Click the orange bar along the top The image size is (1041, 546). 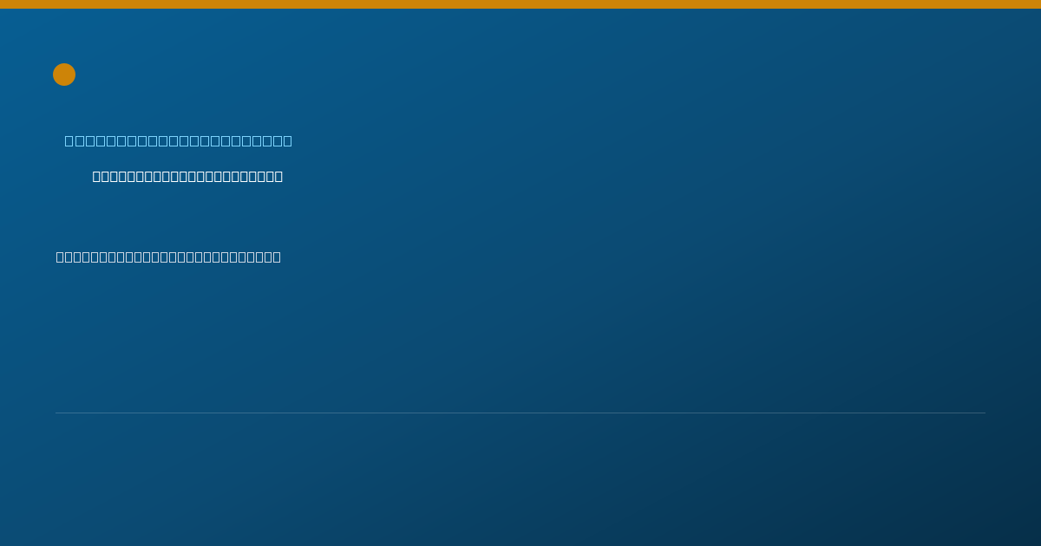[520, 4]
